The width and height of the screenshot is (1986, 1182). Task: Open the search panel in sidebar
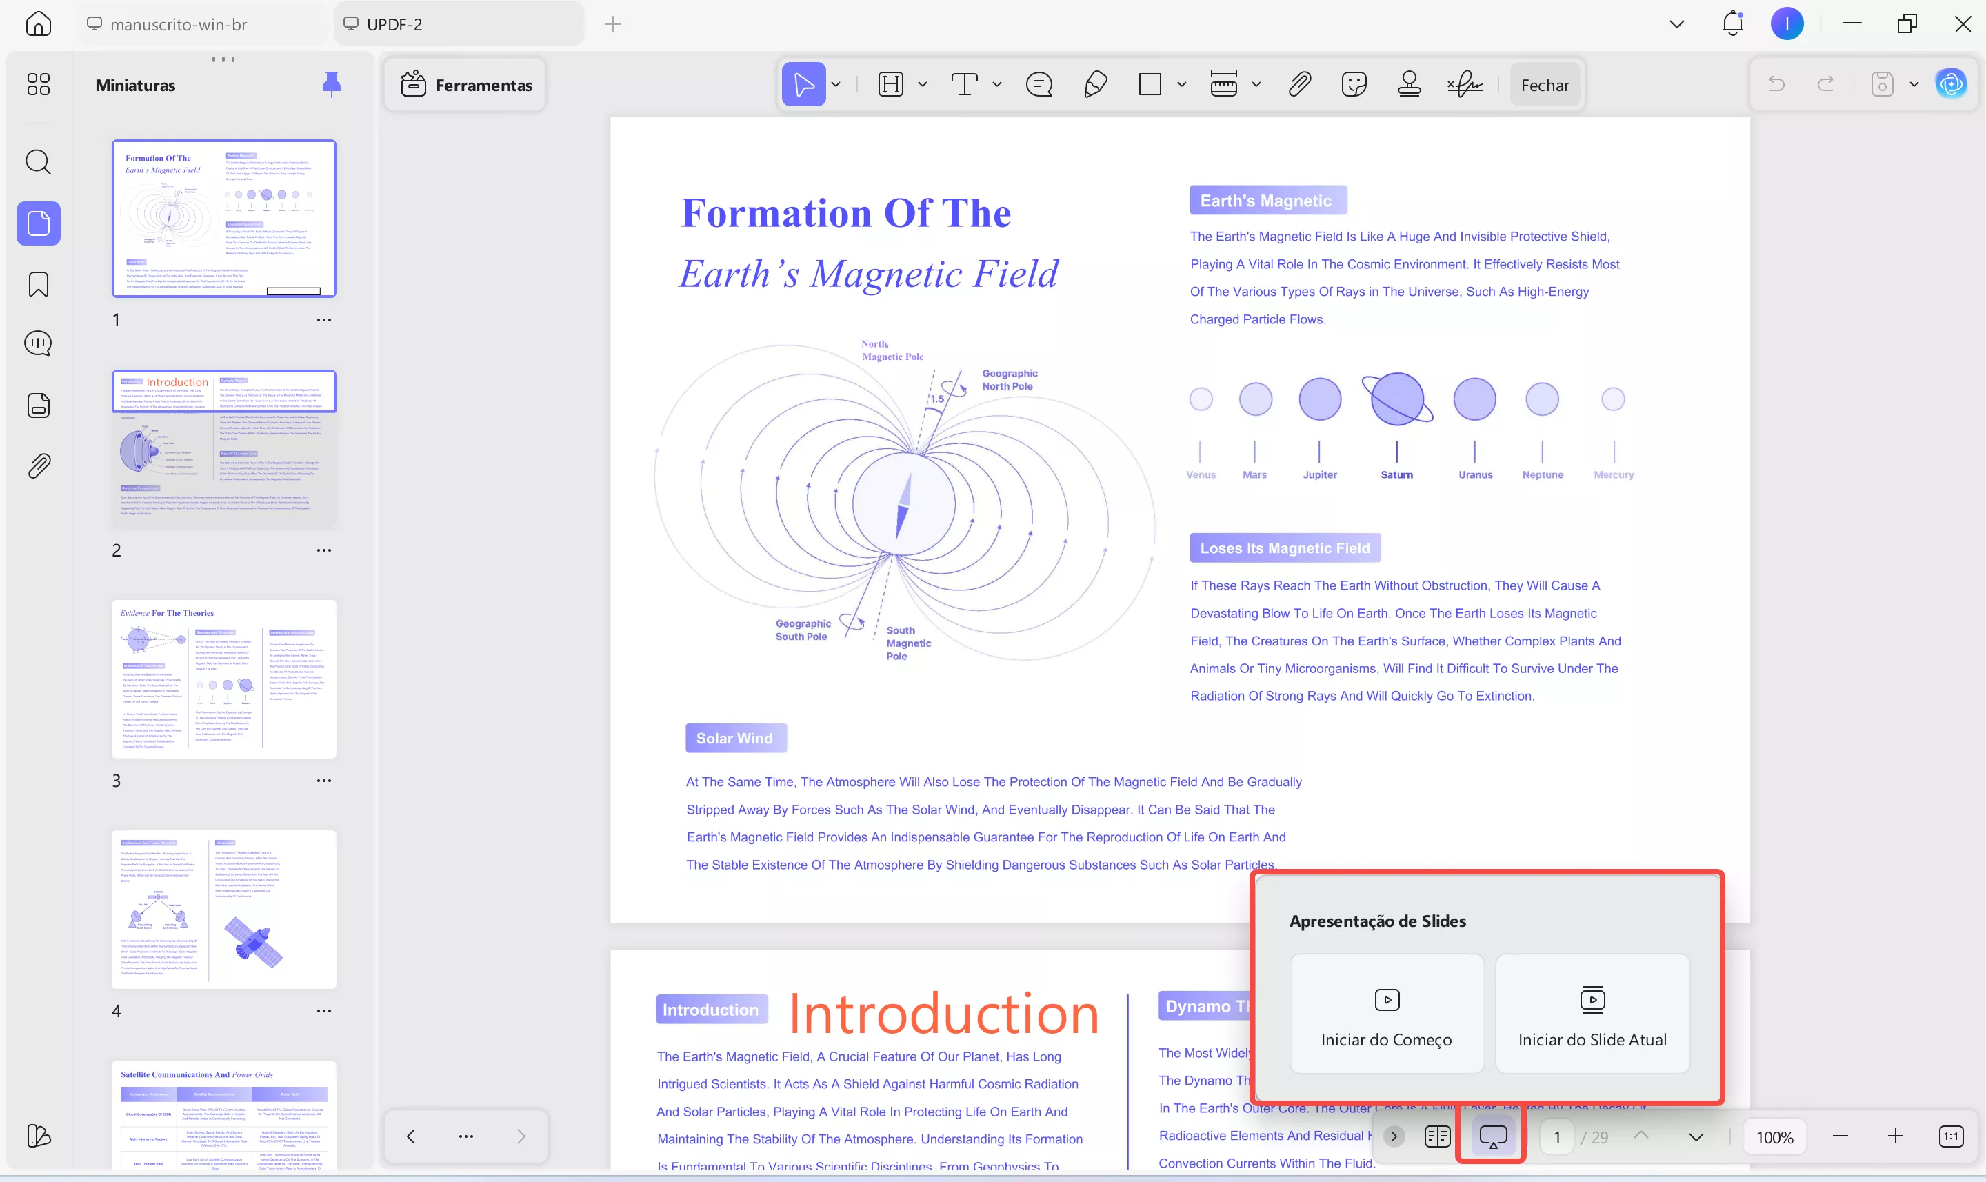pos(38,163)
